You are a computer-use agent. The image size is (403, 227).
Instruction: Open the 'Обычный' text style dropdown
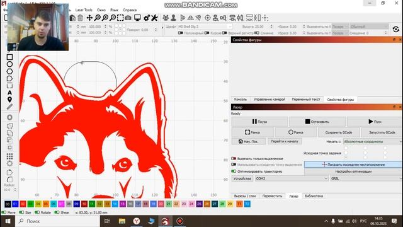tap(369, 26)
